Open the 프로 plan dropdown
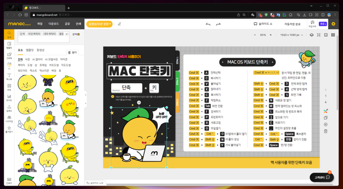The width and height of the screenshot is (343, 189). tap(323, 24)
